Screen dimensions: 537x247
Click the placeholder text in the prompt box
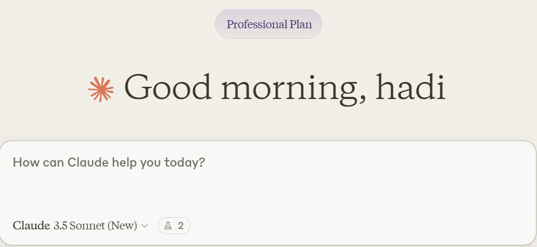(x=109, y=162)
